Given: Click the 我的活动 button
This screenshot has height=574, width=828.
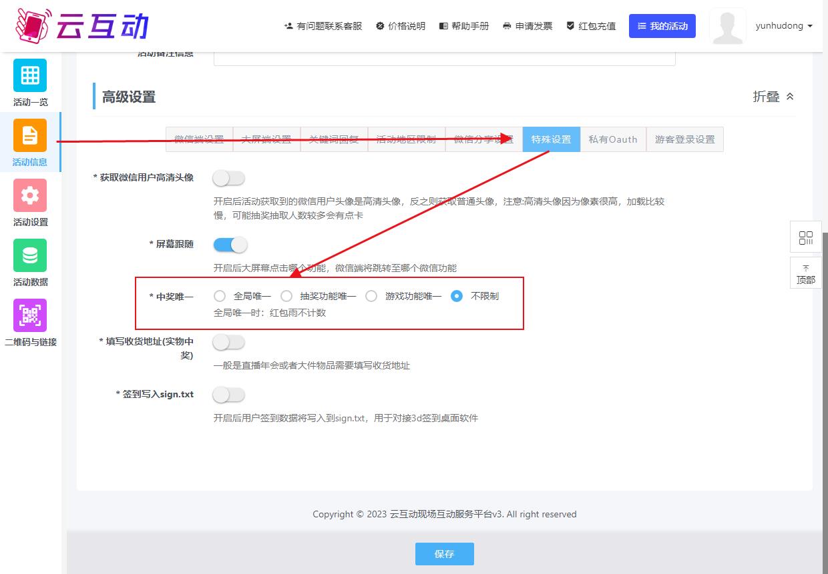Looking at the screenshot, I should (x=662, y=26).
